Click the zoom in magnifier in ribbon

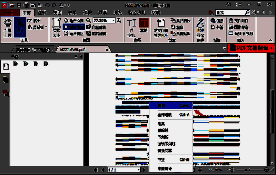click(x=119, y=21)
